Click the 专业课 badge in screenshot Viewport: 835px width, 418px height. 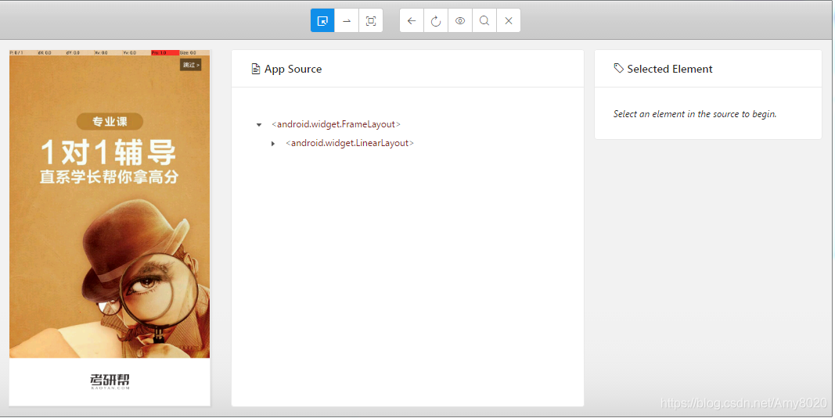[110, 121]
